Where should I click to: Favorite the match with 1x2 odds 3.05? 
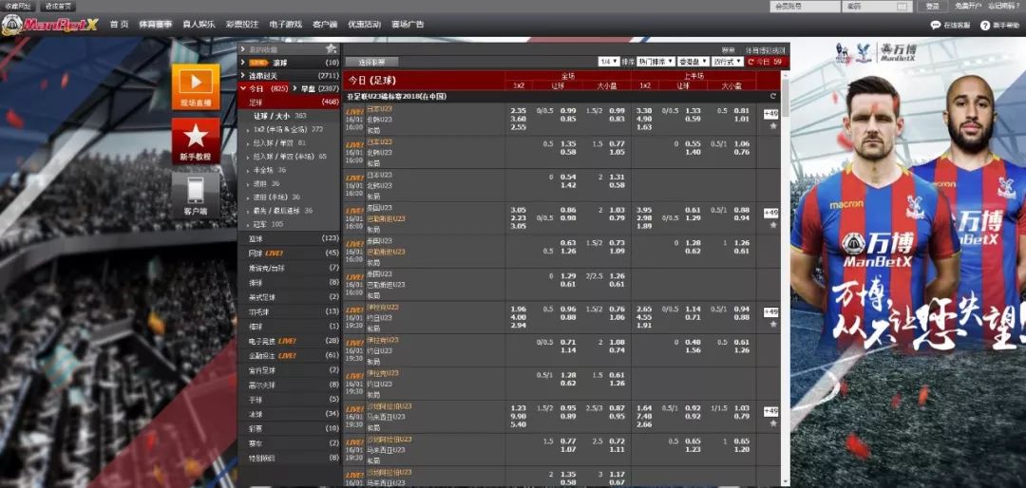pos(772,224)
